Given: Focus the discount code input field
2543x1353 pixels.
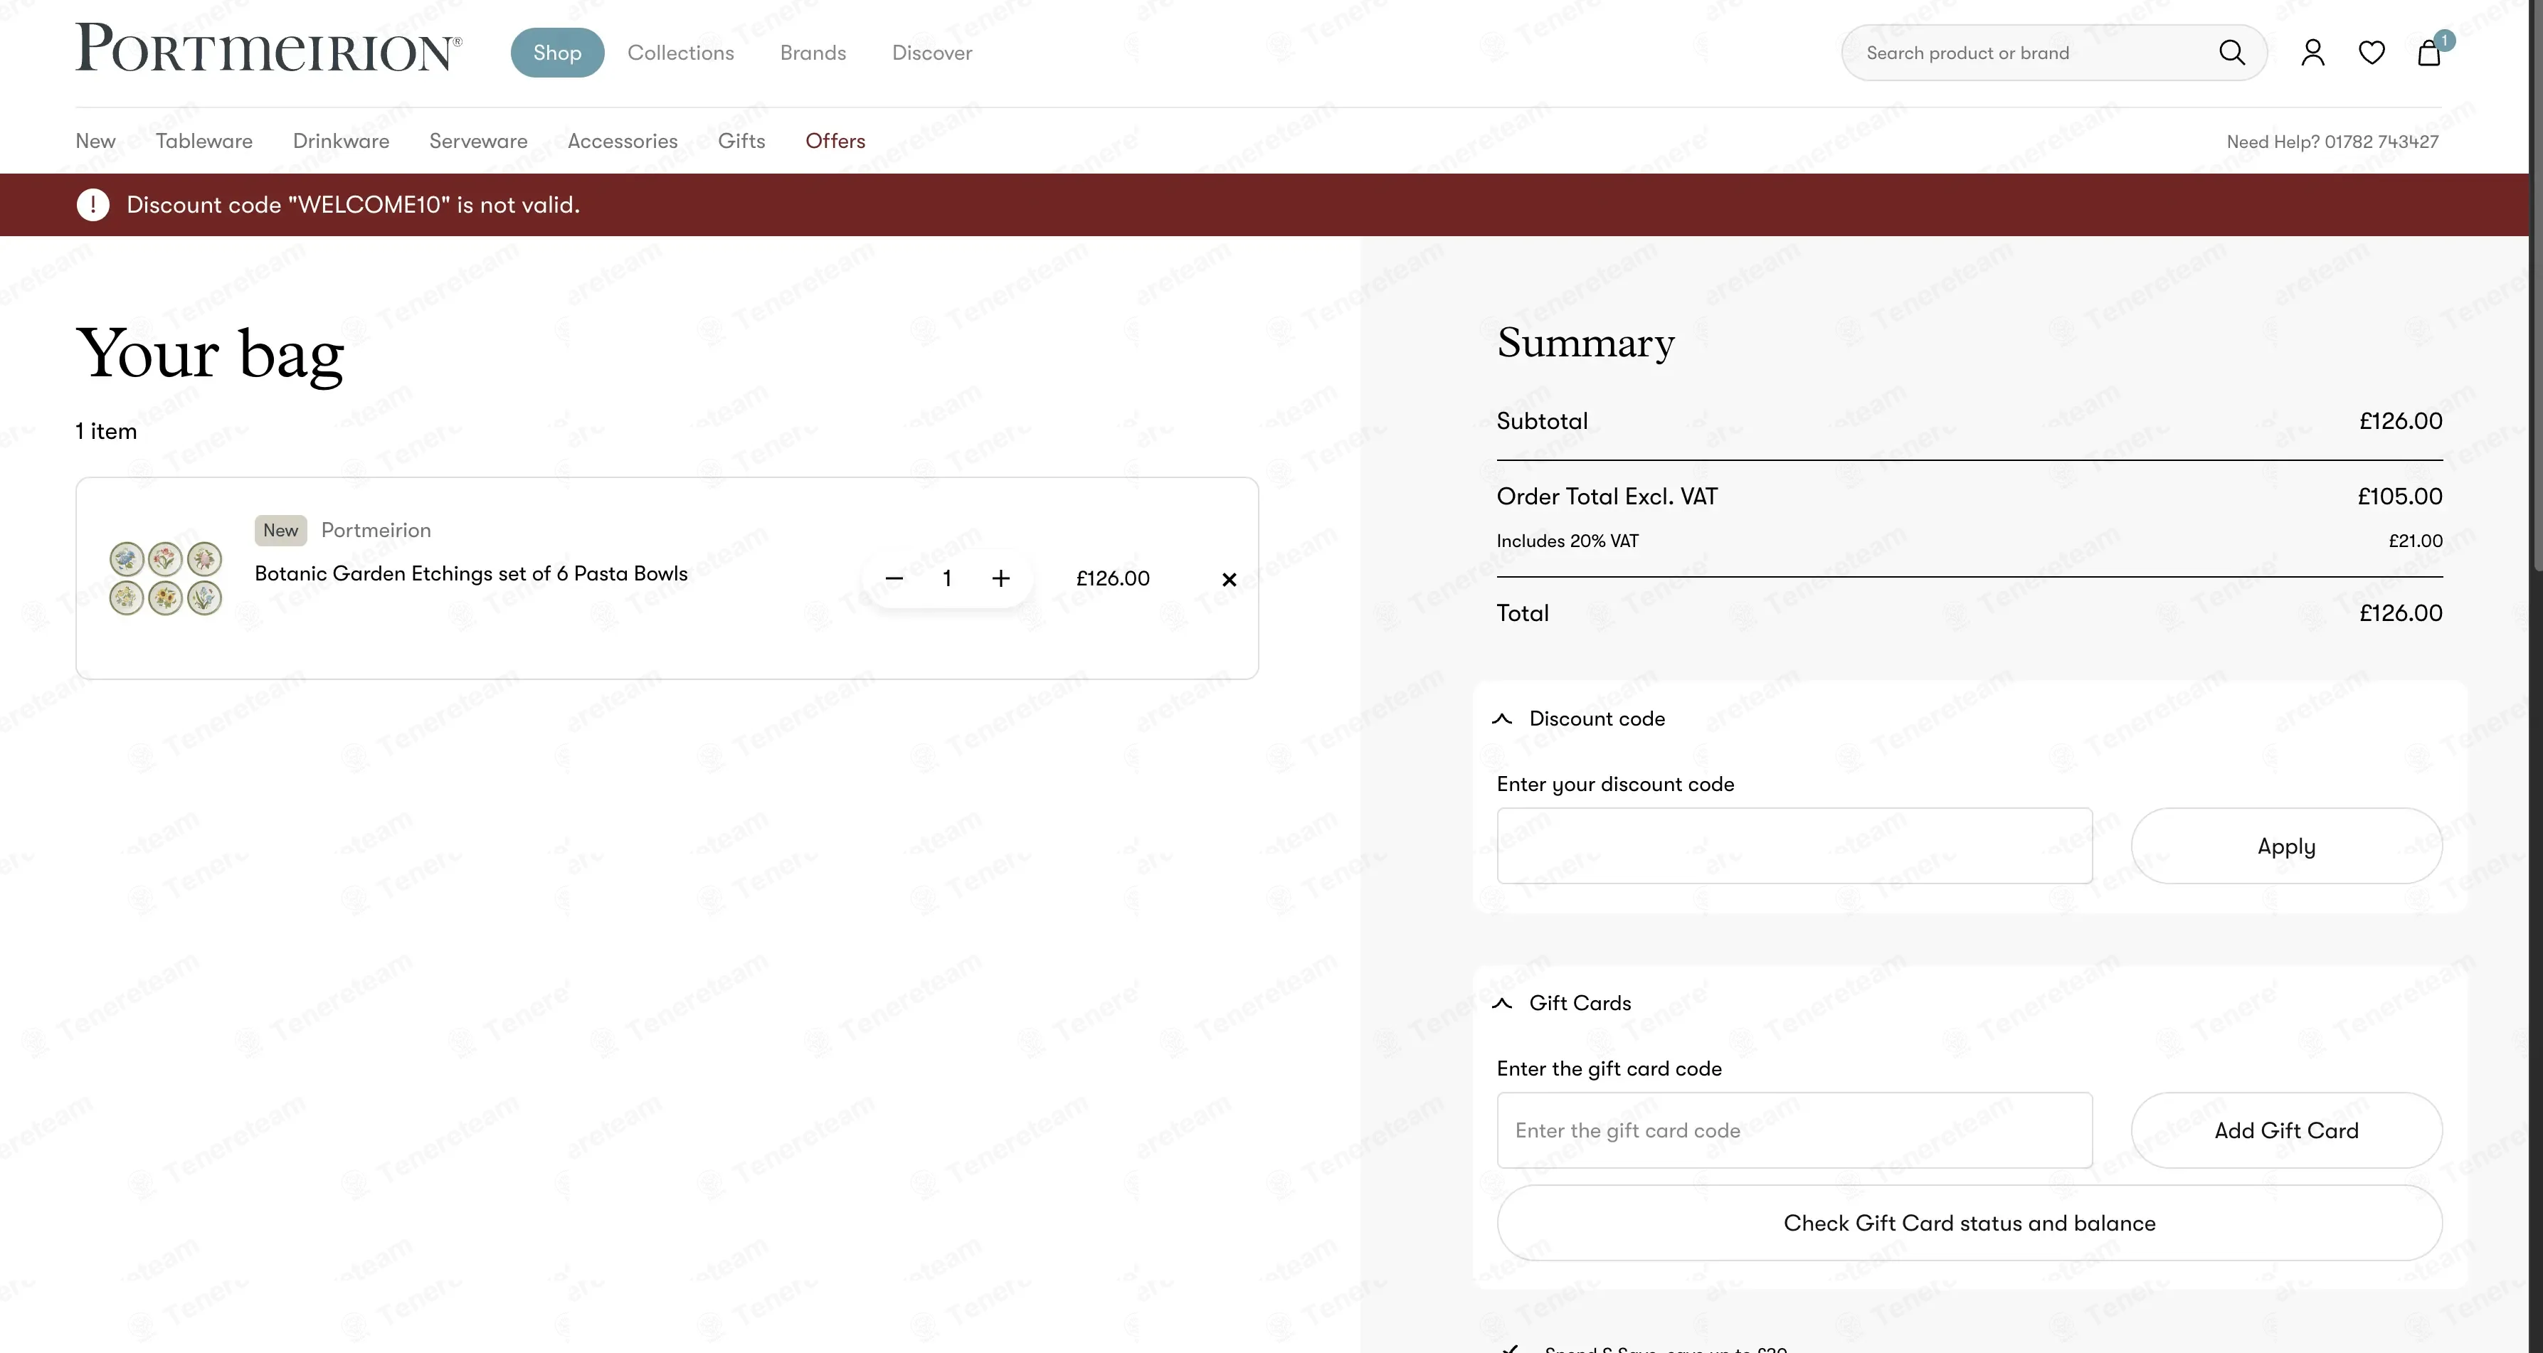Looking at the screenshot, I should (1794, 846).
